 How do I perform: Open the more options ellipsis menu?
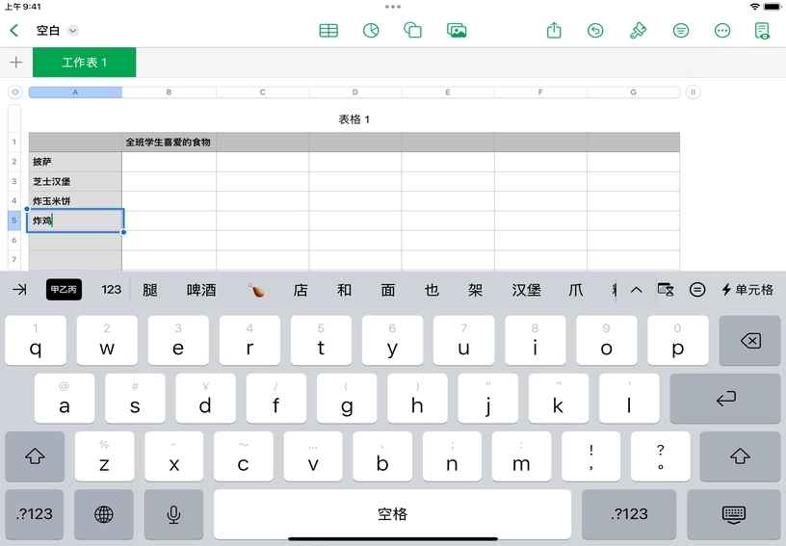coord(722,31)
